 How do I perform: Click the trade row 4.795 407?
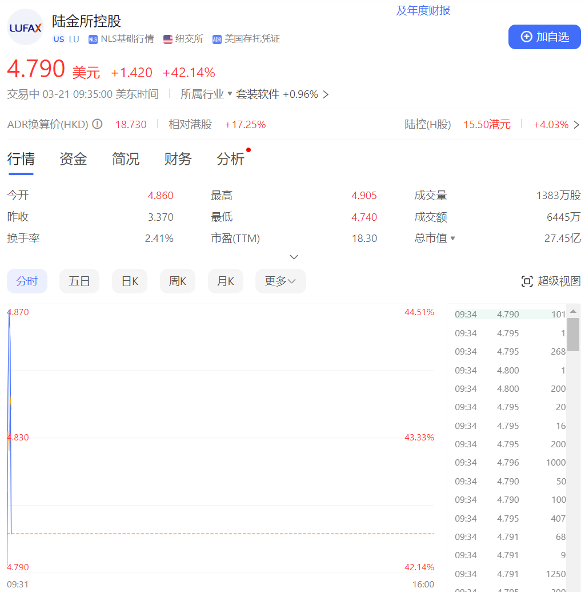[510, 518]
